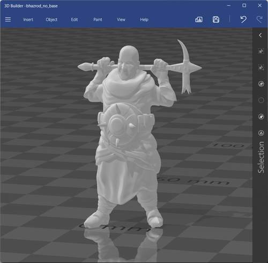
Task: Click the empty circle selection icon
Action: tap(261, 100)
